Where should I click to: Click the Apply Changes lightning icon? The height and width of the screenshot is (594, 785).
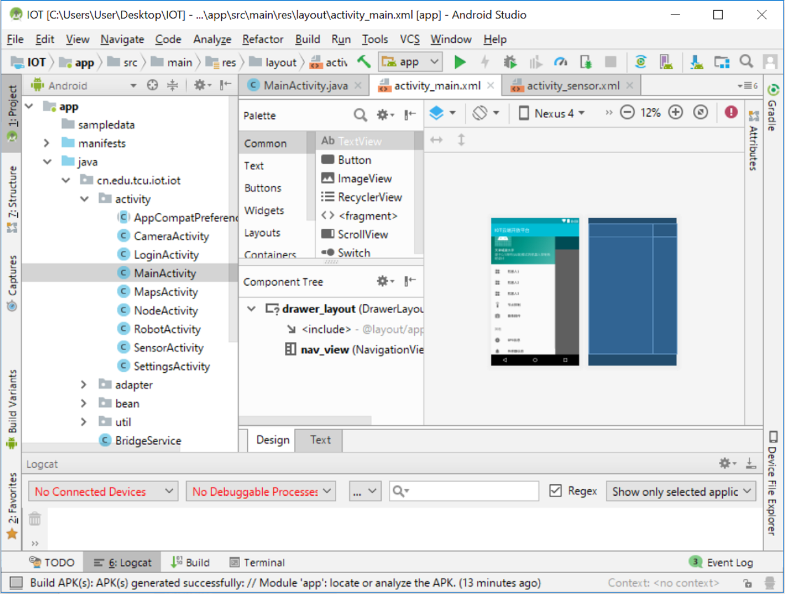(x=485, y=62)
